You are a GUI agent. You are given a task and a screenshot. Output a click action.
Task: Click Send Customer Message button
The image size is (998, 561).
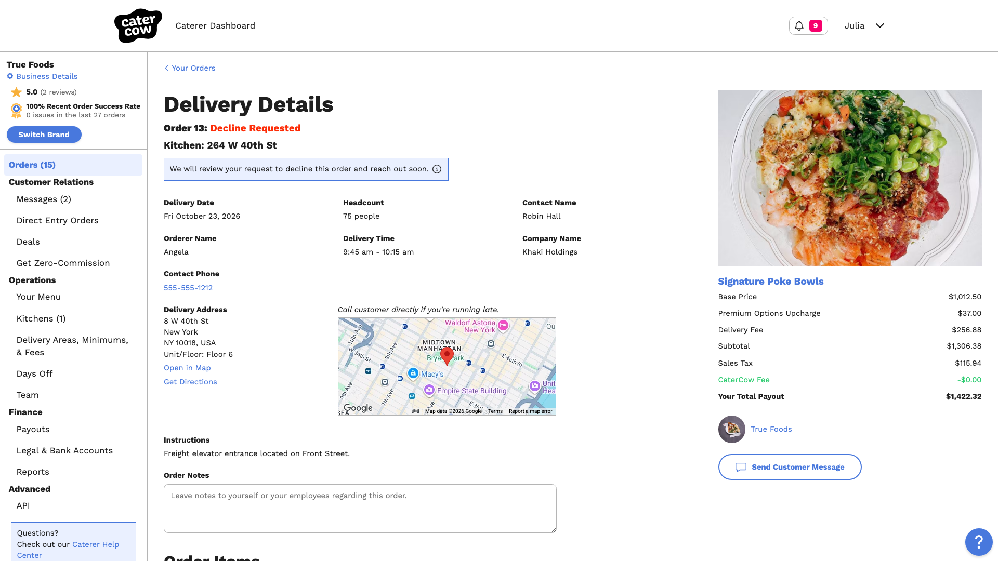[790, 467]
